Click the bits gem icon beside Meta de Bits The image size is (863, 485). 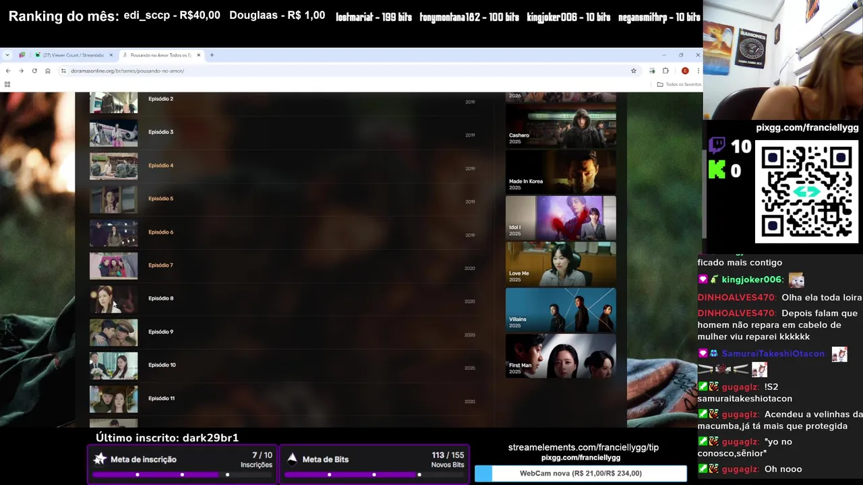(292, 459)
